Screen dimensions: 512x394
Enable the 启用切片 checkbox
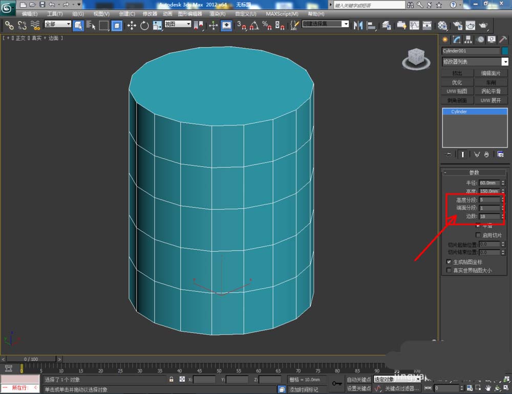pos(478,235)
